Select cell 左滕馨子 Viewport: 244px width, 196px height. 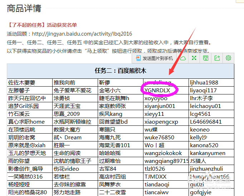click(x=30, y=91)
